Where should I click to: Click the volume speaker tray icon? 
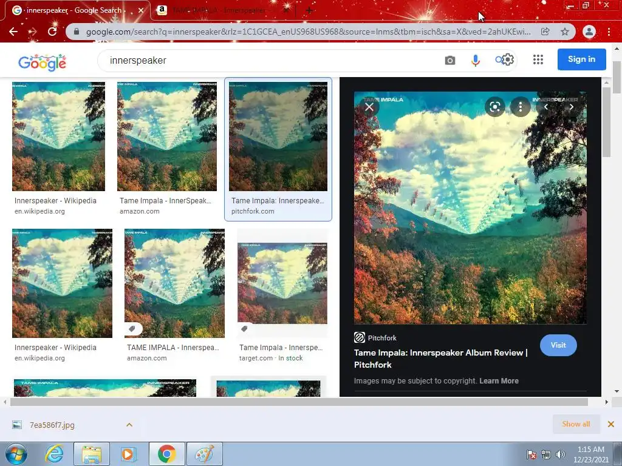561,454
